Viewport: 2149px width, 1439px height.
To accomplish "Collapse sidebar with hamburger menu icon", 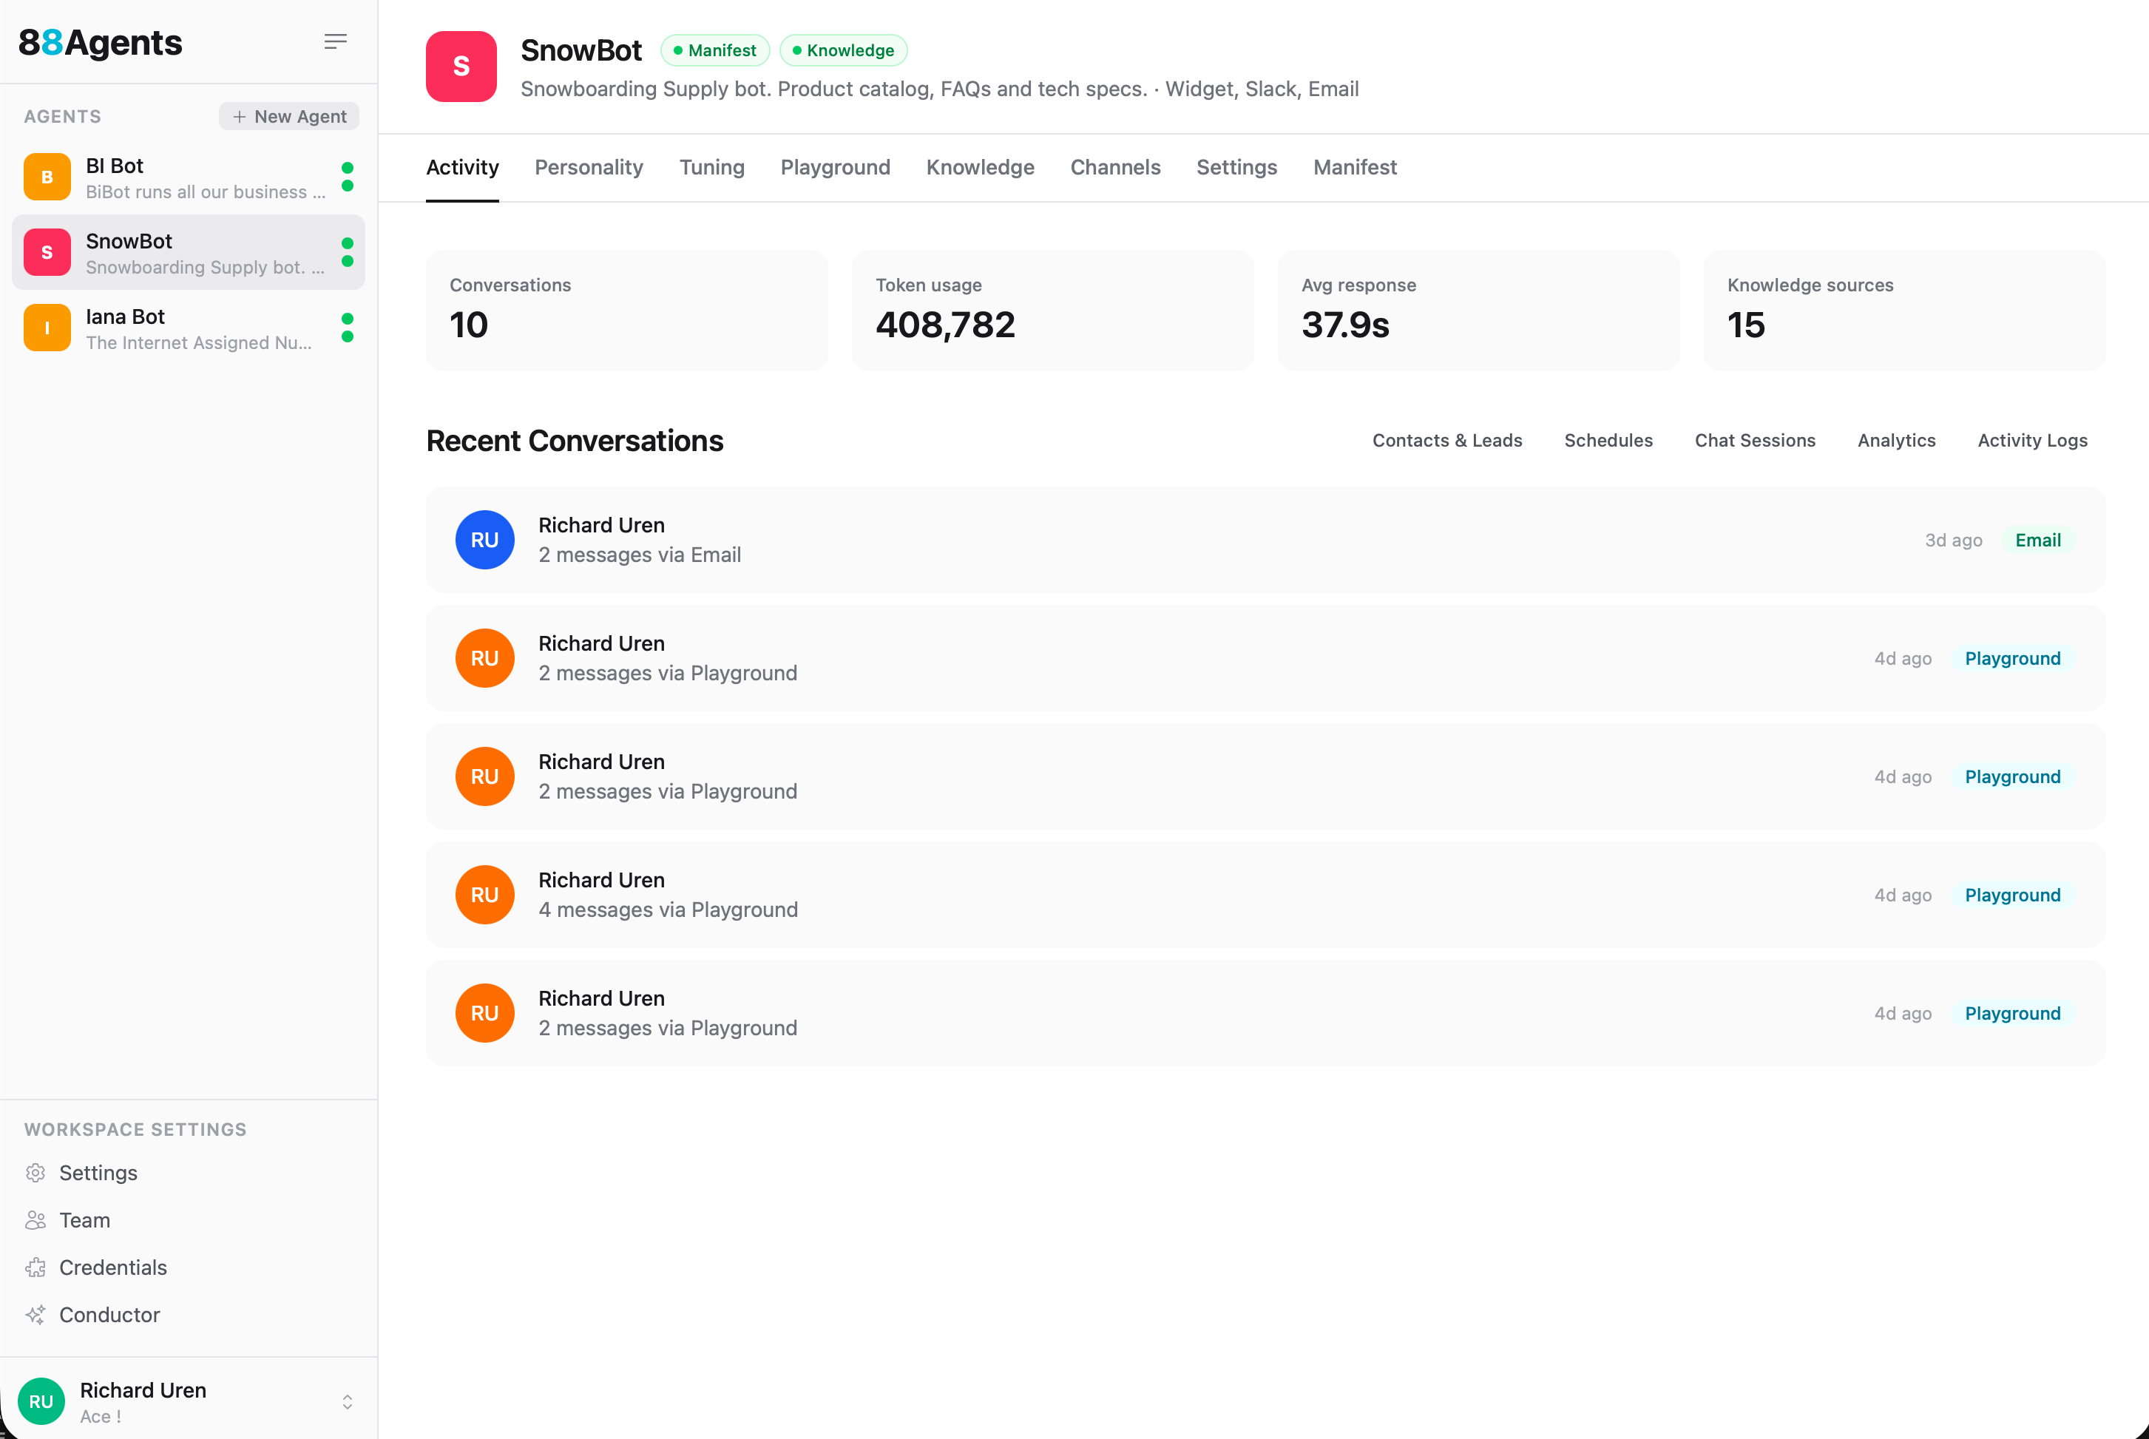I will (x=335, y=41).
